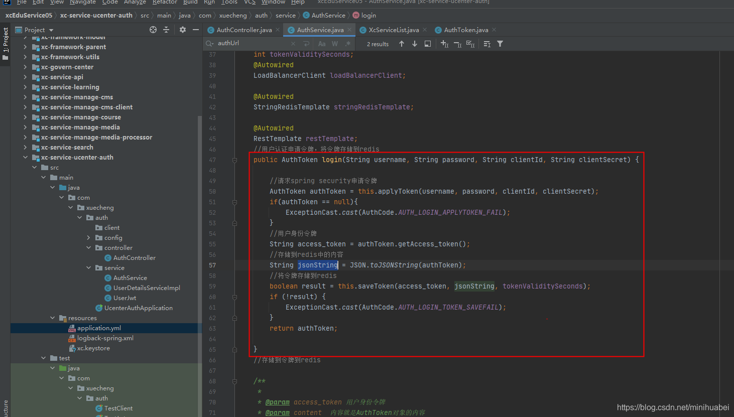Click the locate-in-project target icon
Screen dimensions: 734x417
coord(153,30)
